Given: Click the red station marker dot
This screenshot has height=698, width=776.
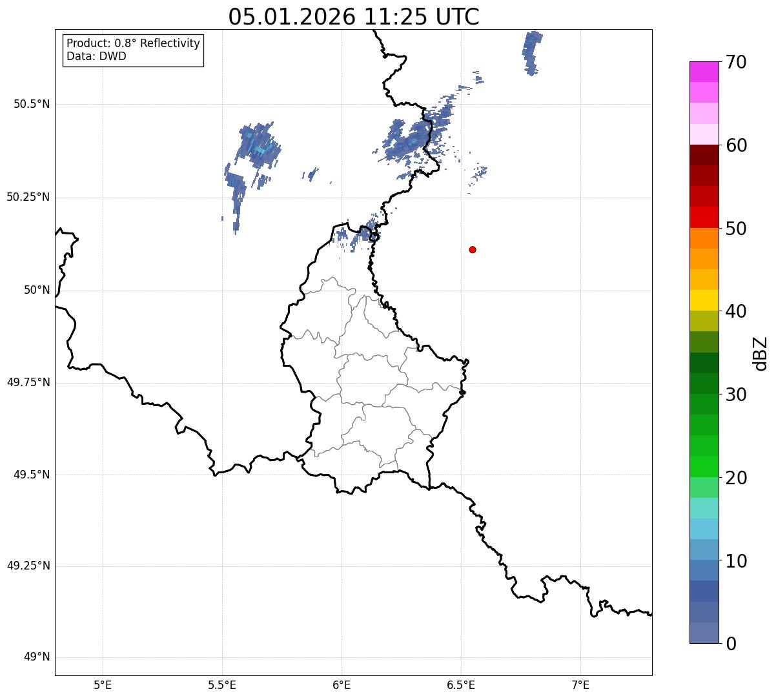Looking at the screenshot, I should 473,249.
